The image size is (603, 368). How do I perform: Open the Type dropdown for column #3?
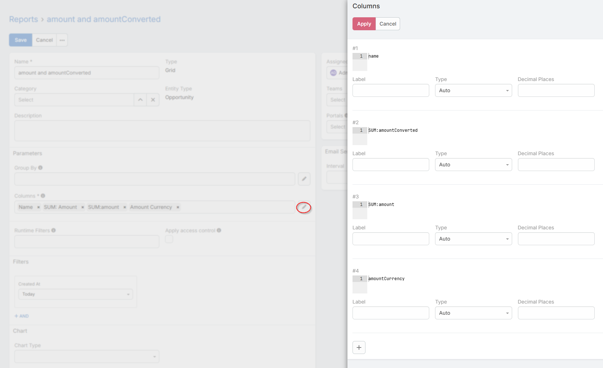(x=473, y=239)
